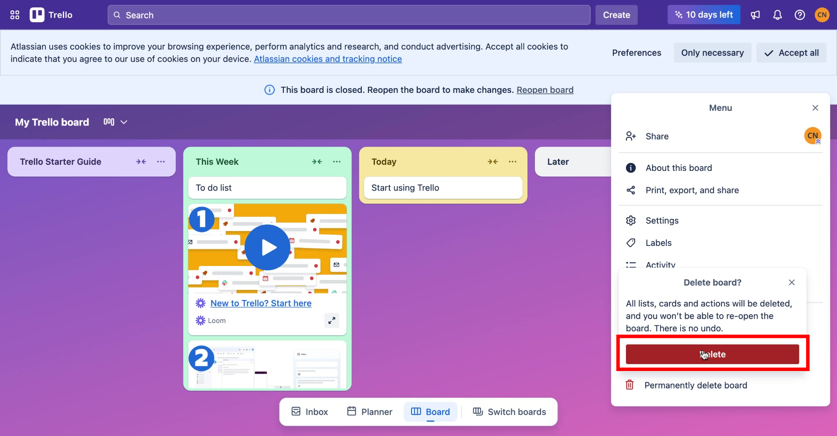This screenshot has height=436, width=837.
Task: Switch to the Planner tab
Action: pyautogui.click(x=369, y=411)
